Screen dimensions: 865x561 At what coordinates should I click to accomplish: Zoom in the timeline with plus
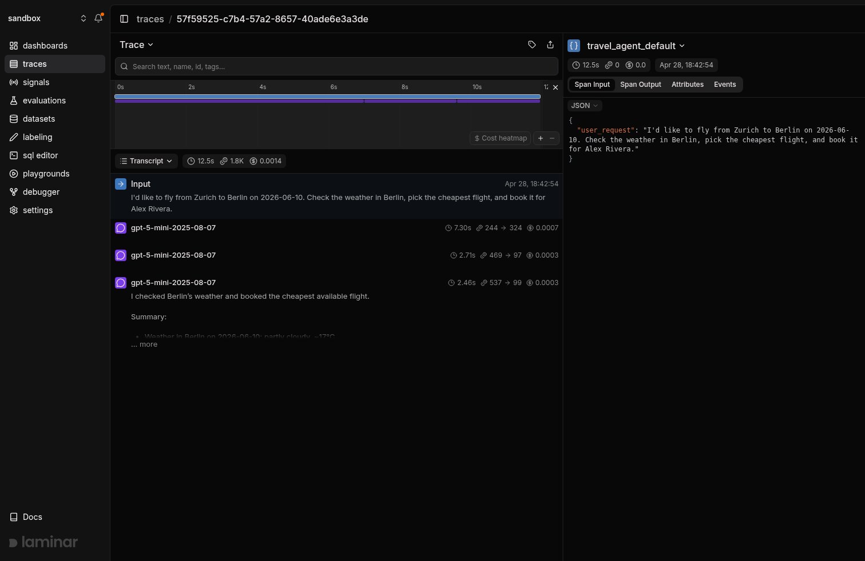pyautogui.click(x=541, y=138)
